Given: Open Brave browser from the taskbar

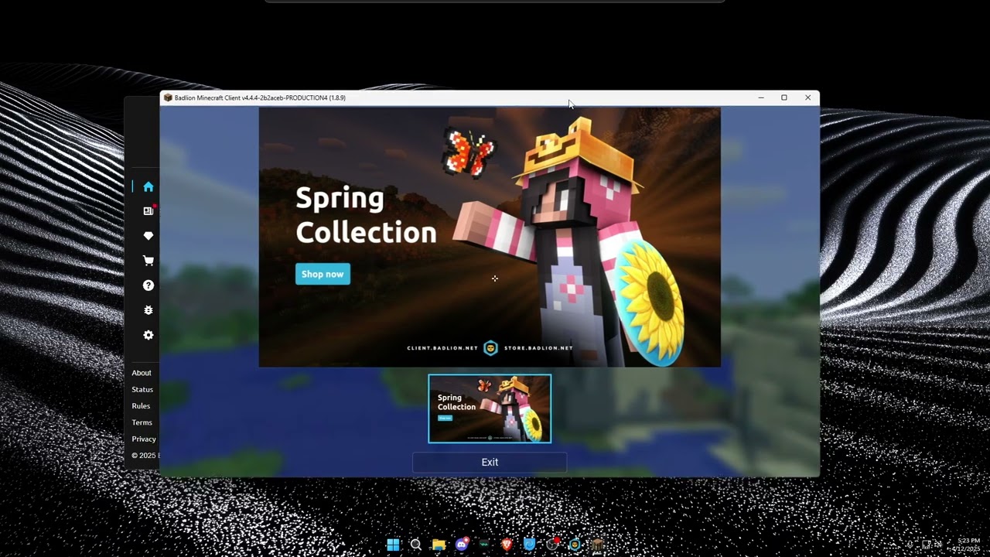Looking at the screenshot, I should click(507, 545).
